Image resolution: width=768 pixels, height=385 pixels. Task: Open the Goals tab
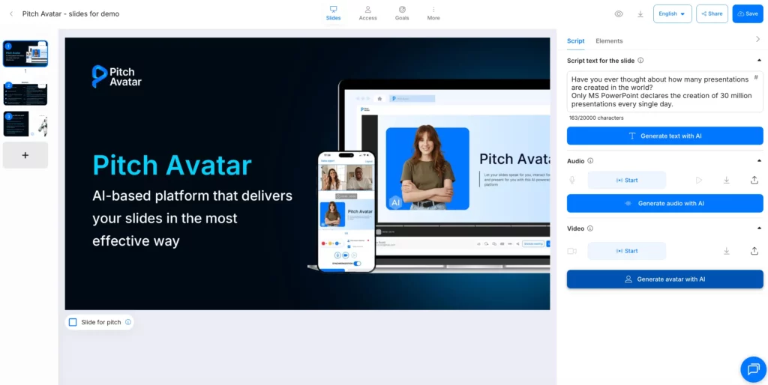[402, 13]
